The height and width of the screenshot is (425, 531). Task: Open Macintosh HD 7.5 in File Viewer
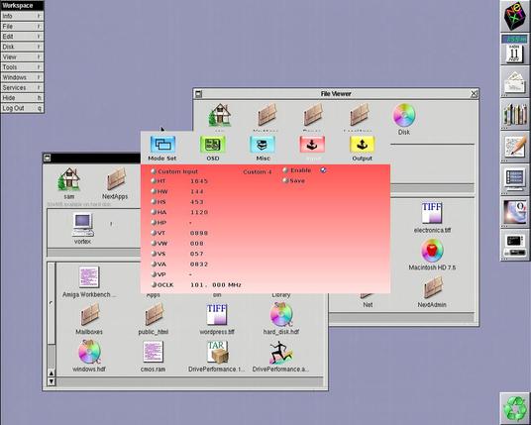(x=432, y=251)
